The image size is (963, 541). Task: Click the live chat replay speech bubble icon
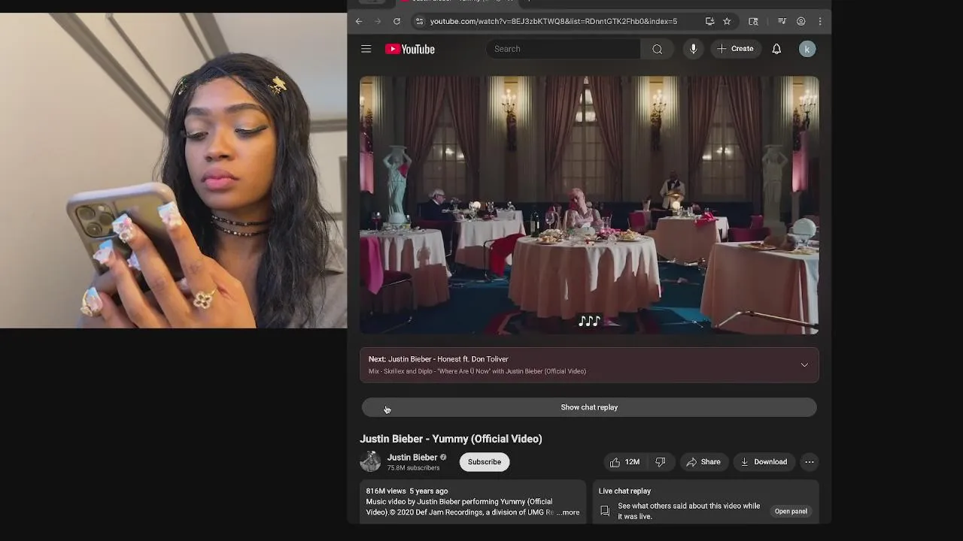[x=605, y=511]
